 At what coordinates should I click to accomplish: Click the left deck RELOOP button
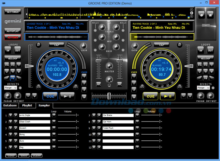pos(13,58)
